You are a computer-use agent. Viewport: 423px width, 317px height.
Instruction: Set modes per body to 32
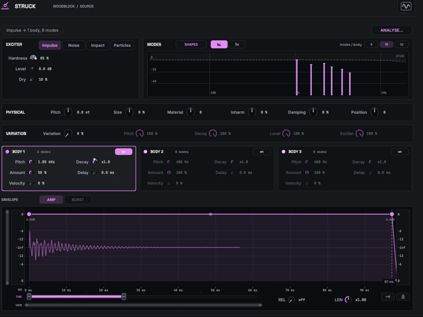pyautogui.click(x=402, y=44)
